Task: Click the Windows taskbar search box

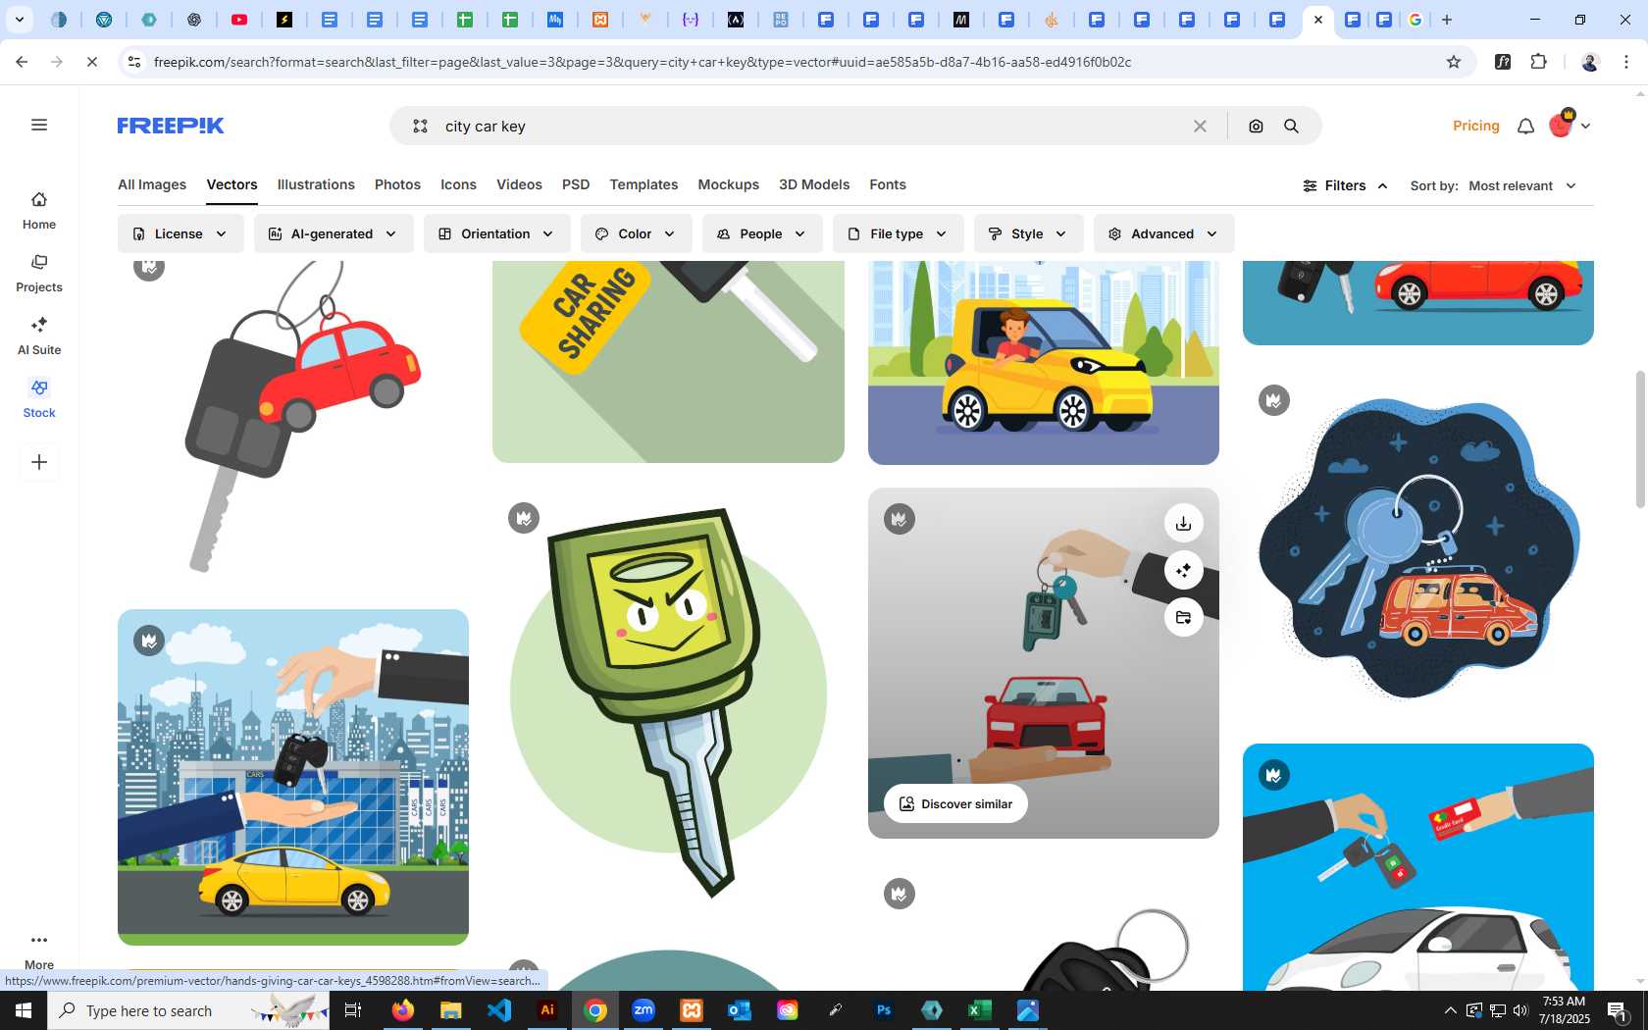Action: 188,1010
